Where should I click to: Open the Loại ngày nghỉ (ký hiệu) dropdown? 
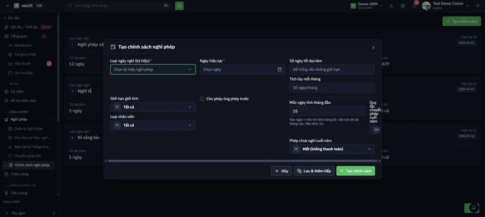pyautogui.click(x=153, y=69)
